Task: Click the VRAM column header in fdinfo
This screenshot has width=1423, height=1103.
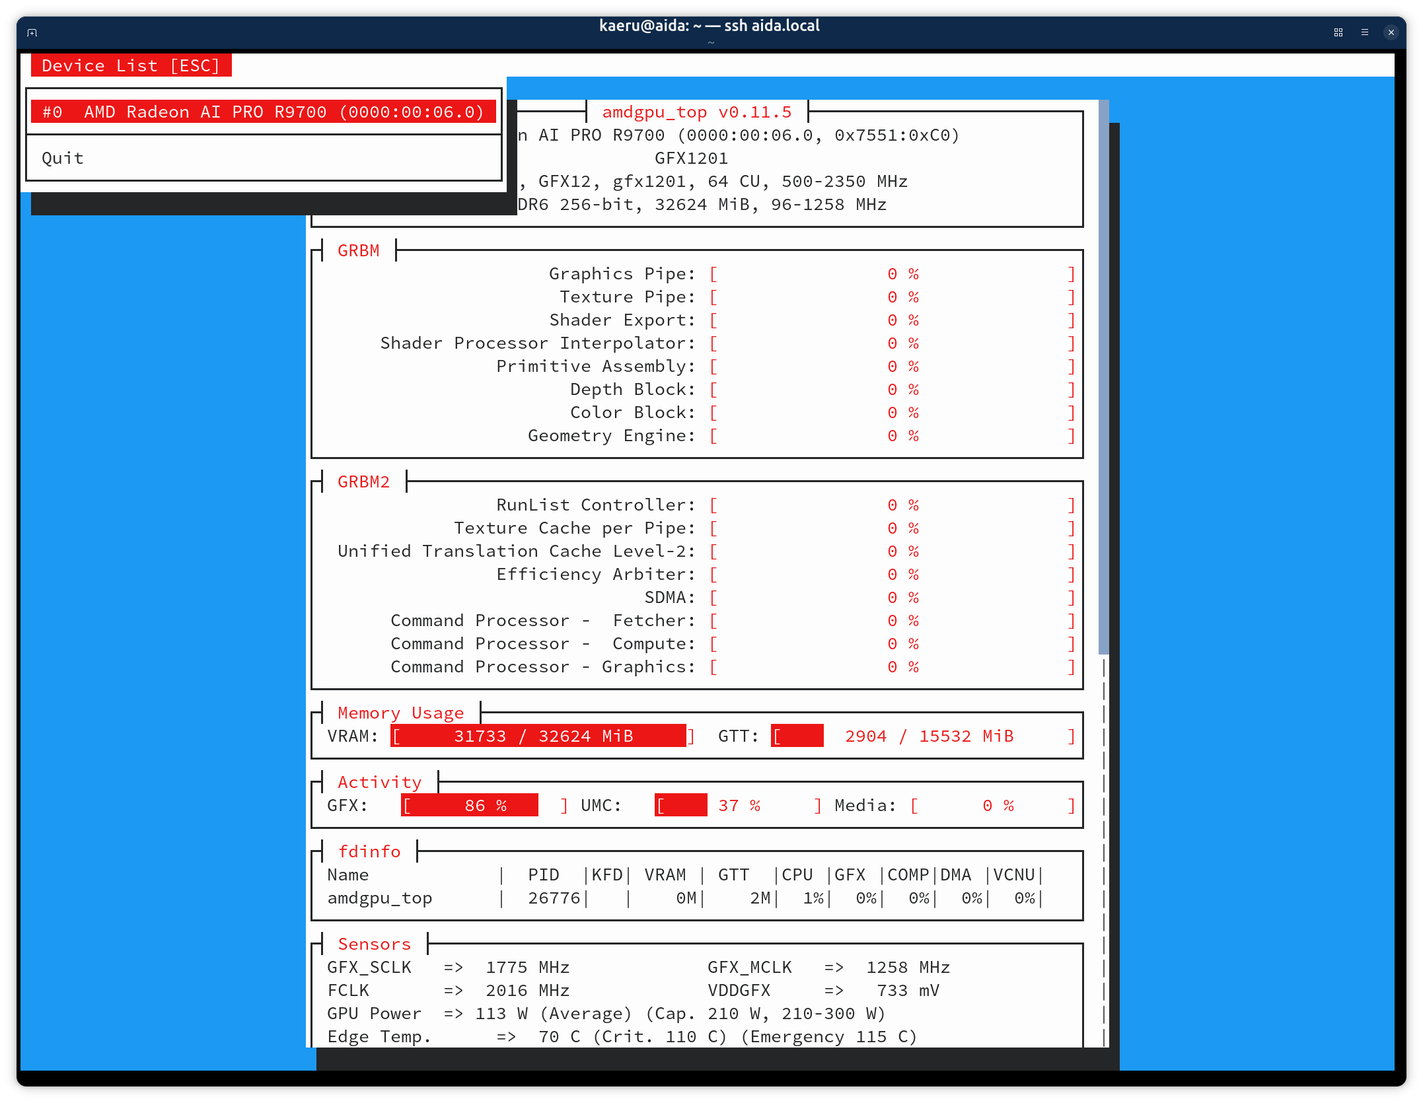Action: pyautogui.click(x=665, y=874)
